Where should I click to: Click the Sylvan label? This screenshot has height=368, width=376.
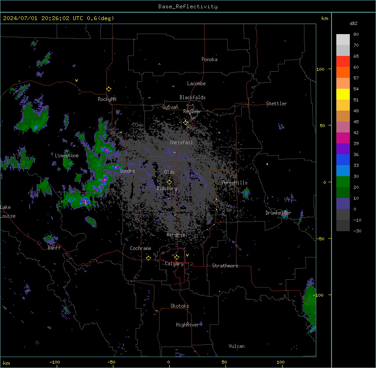[170, 107]
